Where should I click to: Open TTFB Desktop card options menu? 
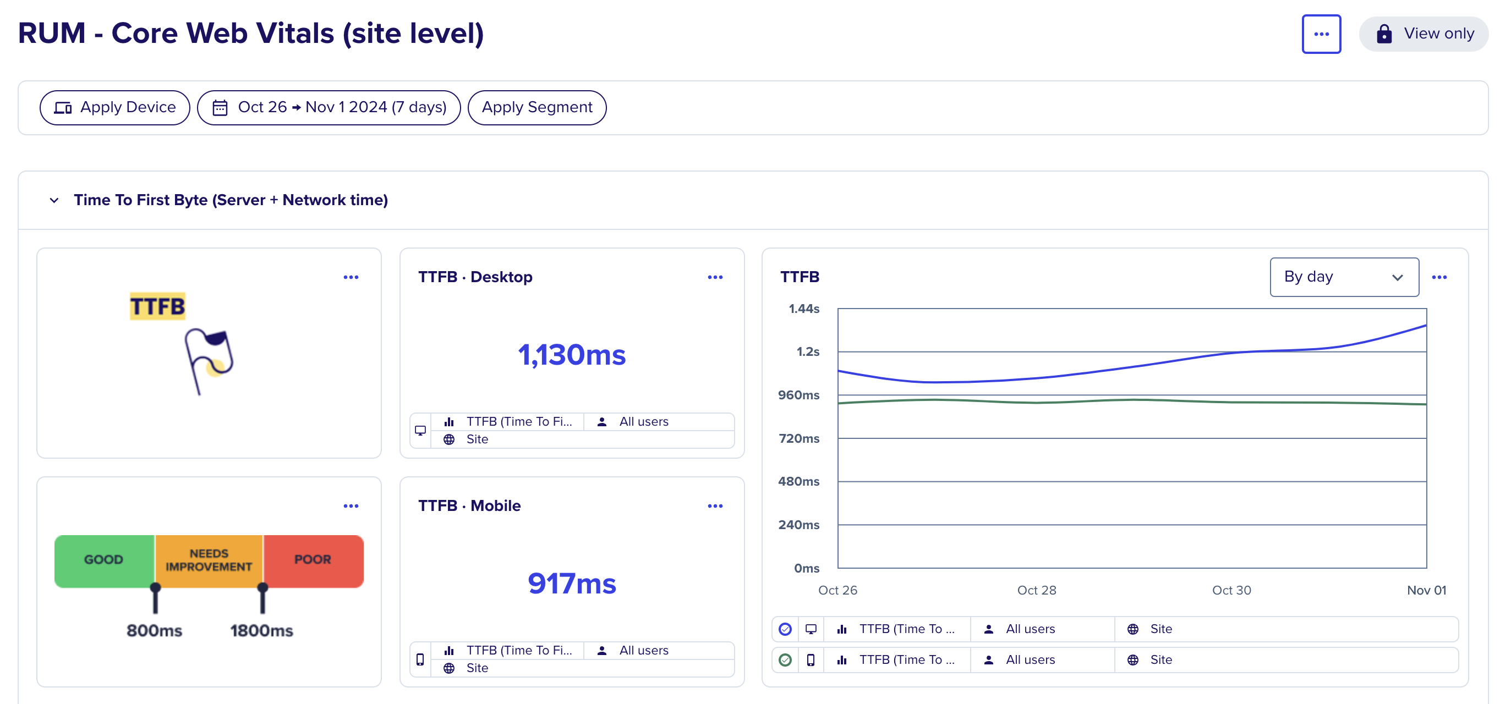pyautogui.click(x=714, y=277)
